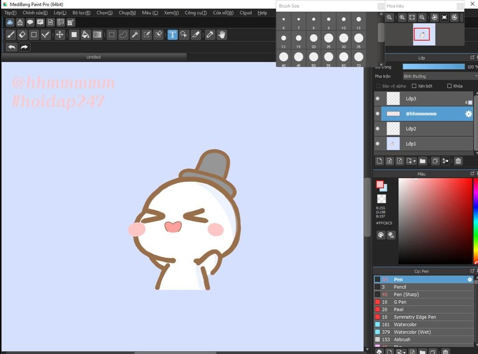
Task: Select the rectangular Select tool
Action: pos(112,35)
